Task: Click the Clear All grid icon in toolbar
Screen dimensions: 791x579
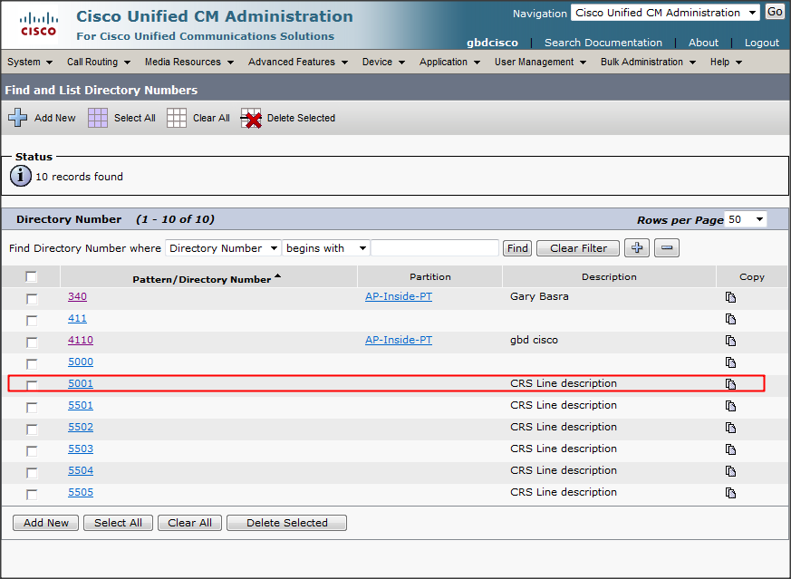Action: (x=177, y=118)
